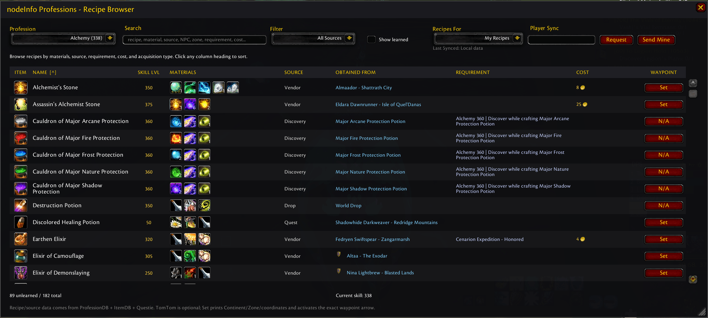Sort by the SOURCE column heading

pyautogui.click(x=293, y=72)
